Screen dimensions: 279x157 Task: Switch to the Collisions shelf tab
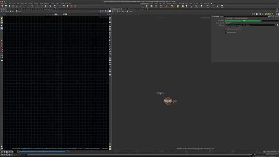(x=151, y=4)
